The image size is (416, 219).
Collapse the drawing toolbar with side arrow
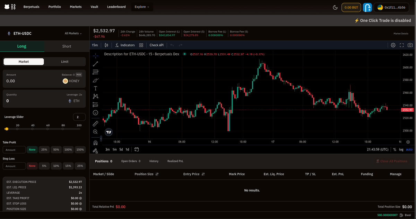click(x=101, y=138)
